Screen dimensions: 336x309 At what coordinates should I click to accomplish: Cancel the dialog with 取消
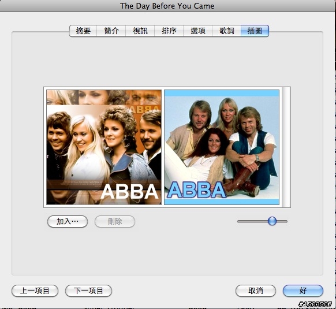tap(256, 291)
